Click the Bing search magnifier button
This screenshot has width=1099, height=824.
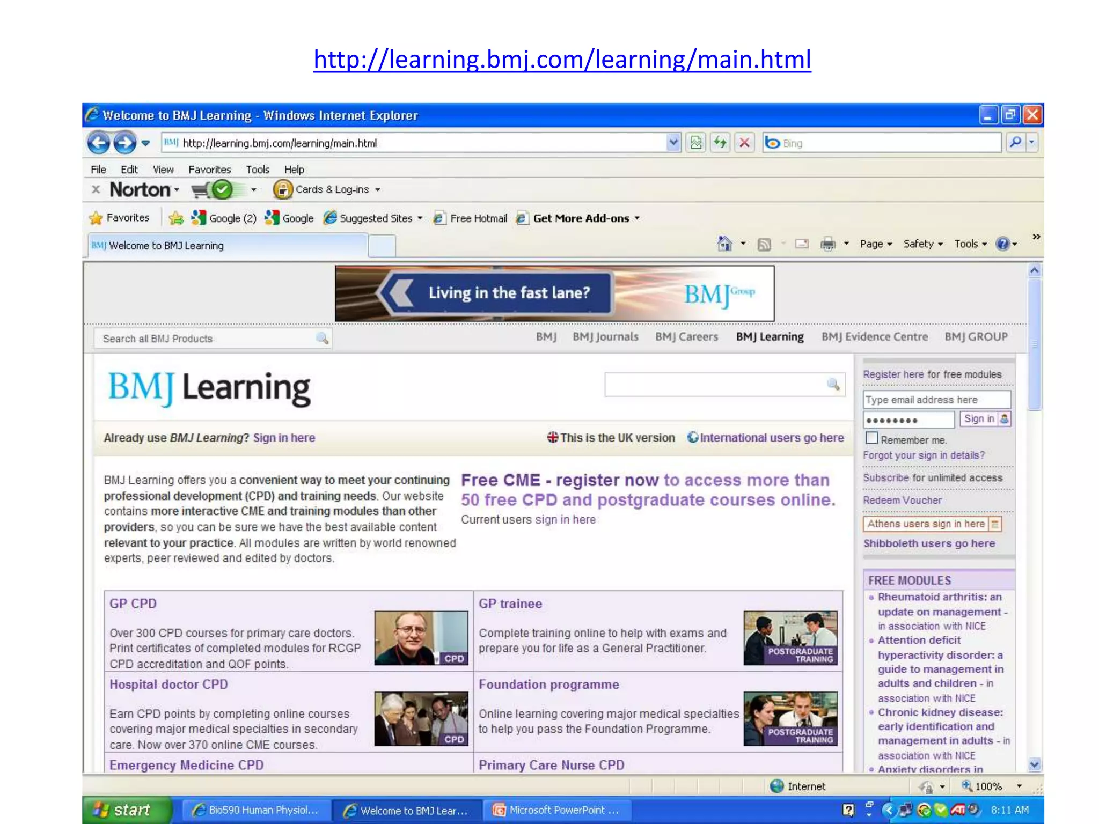1015,143
